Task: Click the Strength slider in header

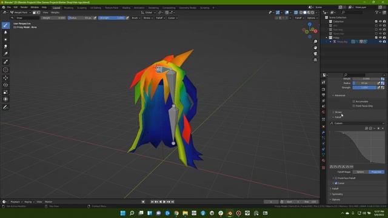Action: 112,18
